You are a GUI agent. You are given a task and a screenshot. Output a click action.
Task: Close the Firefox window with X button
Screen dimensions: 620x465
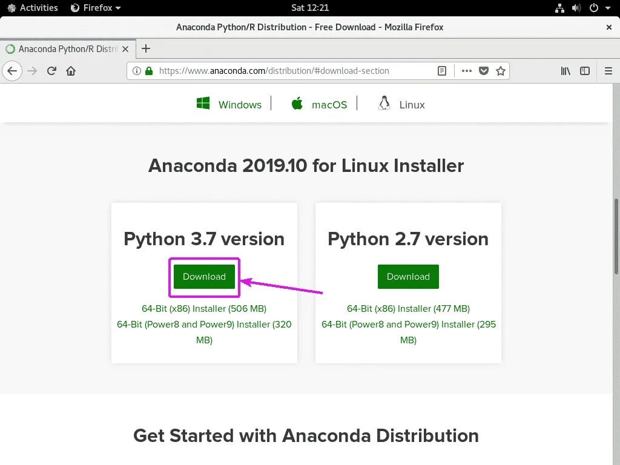[609, 27]
